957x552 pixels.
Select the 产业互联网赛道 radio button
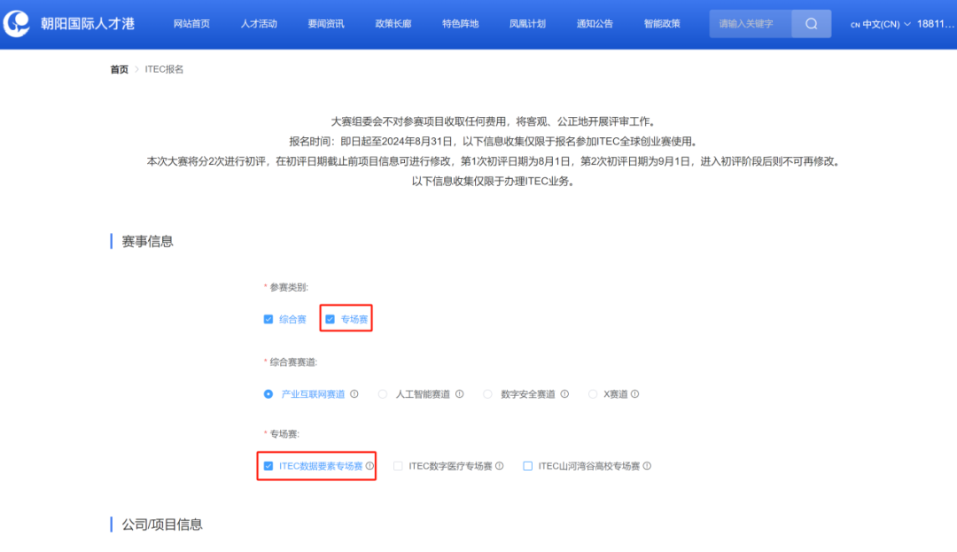pyautogui.click(x=268, y=394)
